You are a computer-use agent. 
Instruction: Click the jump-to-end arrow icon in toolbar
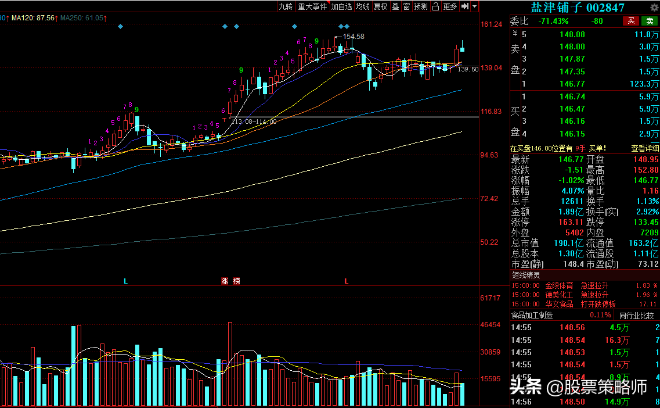coord(465,7)
